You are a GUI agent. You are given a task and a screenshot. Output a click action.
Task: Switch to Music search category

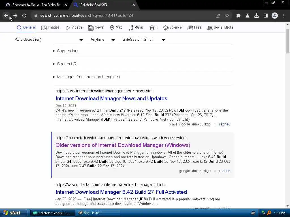136,27
